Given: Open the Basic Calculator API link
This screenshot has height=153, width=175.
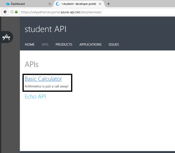Looking at the screenshot, I should 43,79.
